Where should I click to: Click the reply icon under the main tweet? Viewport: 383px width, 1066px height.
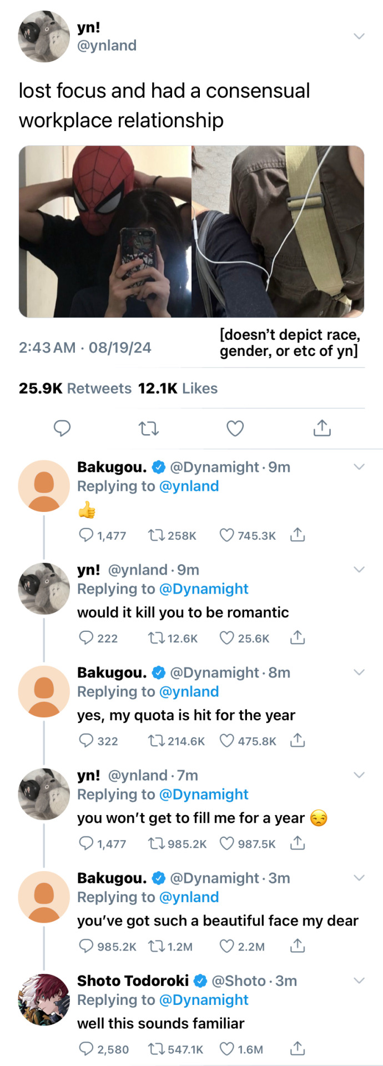[x=62, y=428]
